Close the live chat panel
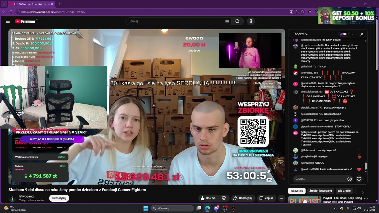The height and width of the screenshot is (213, 379). pos(362,34)
